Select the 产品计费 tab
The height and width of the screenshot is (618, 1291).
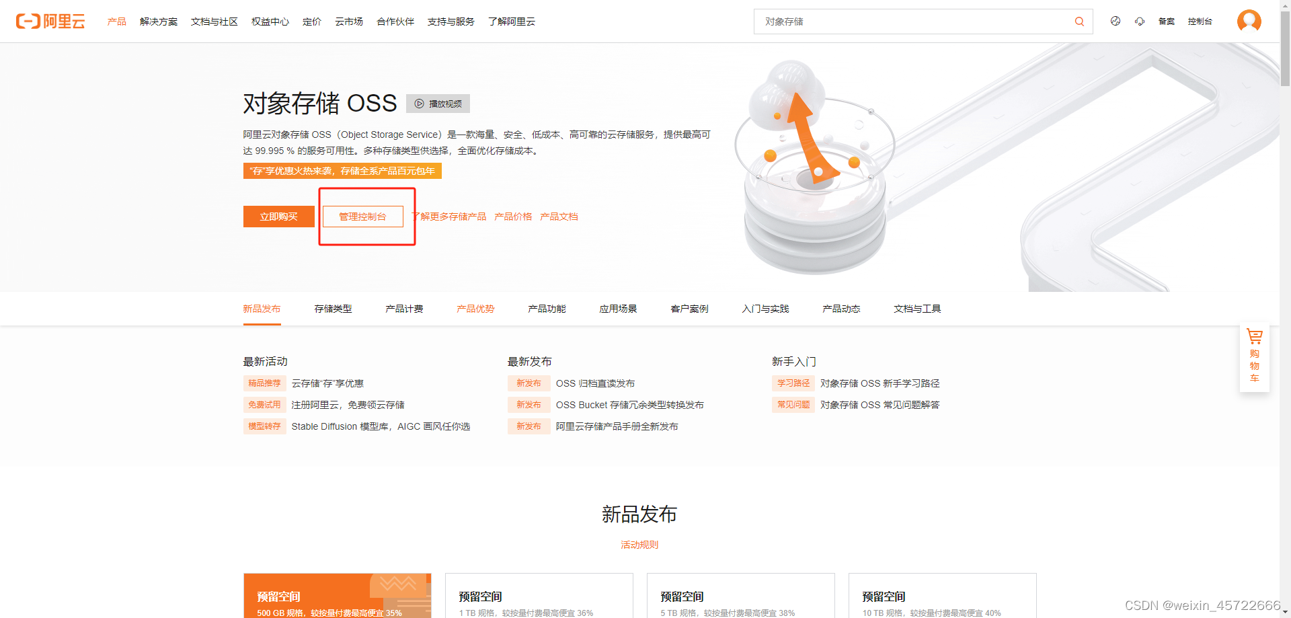(405, 309)
